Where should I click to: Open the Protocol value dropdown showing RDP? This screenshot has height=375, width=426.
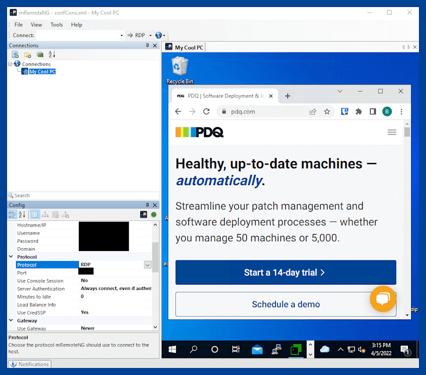(147, 265)
